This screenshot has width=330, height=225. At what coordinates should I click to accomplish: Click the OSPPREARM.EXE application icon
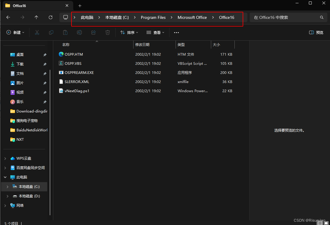(61, 72)
